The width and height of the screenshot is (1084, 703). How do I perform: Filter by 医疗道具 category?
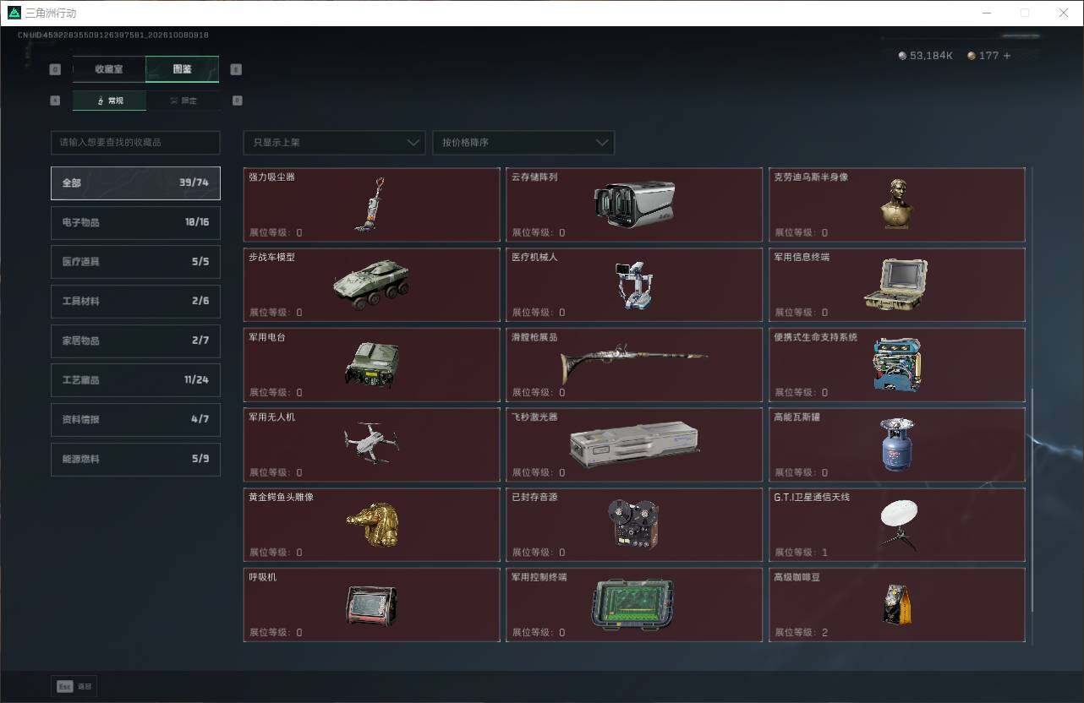click(135, 262)
